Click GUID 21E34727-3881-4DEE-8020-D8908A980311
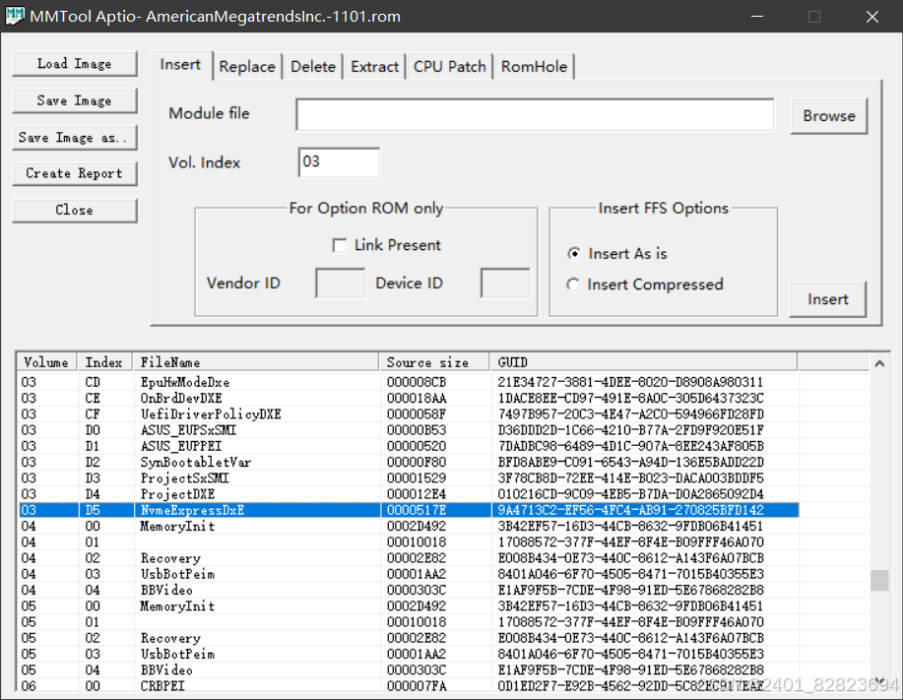Viewport: 903px width, 700px height. tap(630, 382)
